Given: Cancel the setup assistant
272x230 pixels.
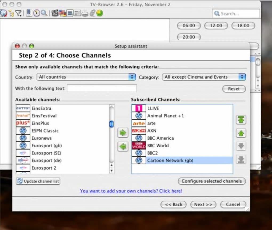Looking at the screenshot, I should point(233,205).
